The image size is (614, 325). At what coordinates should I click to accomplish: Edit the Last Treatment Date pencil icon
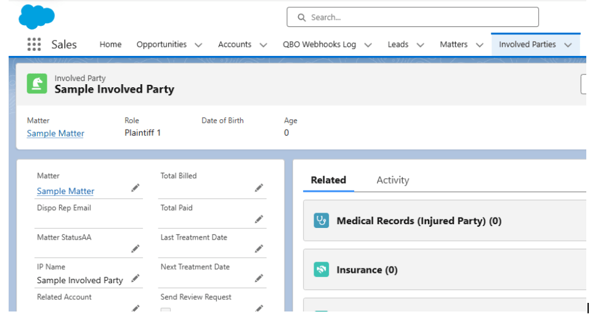tap(259, 249)
